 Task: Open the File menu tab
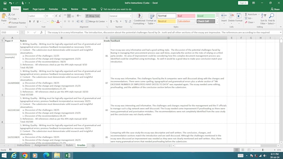click(x=5, y=9)
